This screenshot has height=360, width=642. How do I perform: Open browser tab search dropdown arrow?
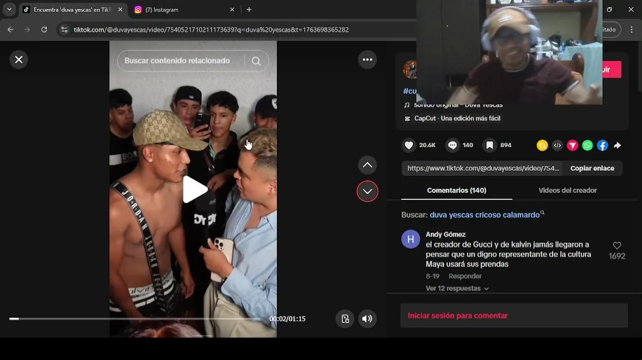click(9, 9)
